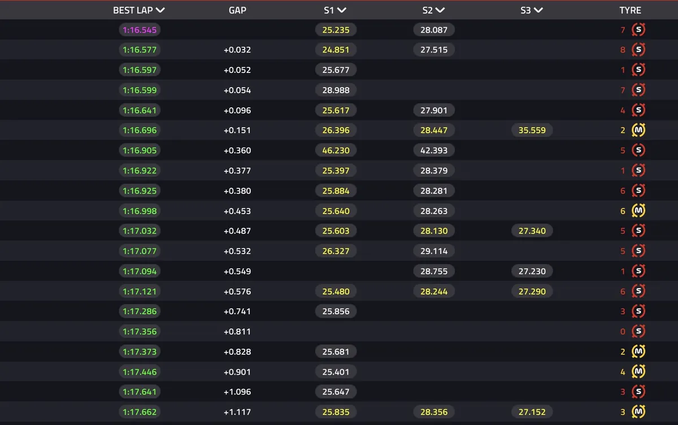This screenshot has height=425, width=678.
Task: Select the S1 time 25.235
Action: click(x=336, y=30)
